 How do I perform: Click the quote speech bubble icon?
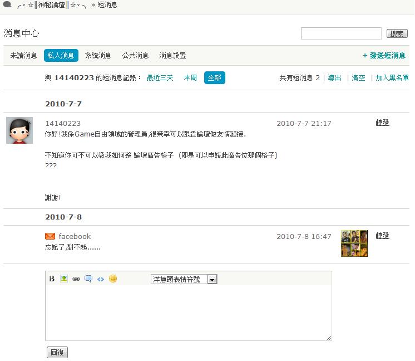pos(88,279)
